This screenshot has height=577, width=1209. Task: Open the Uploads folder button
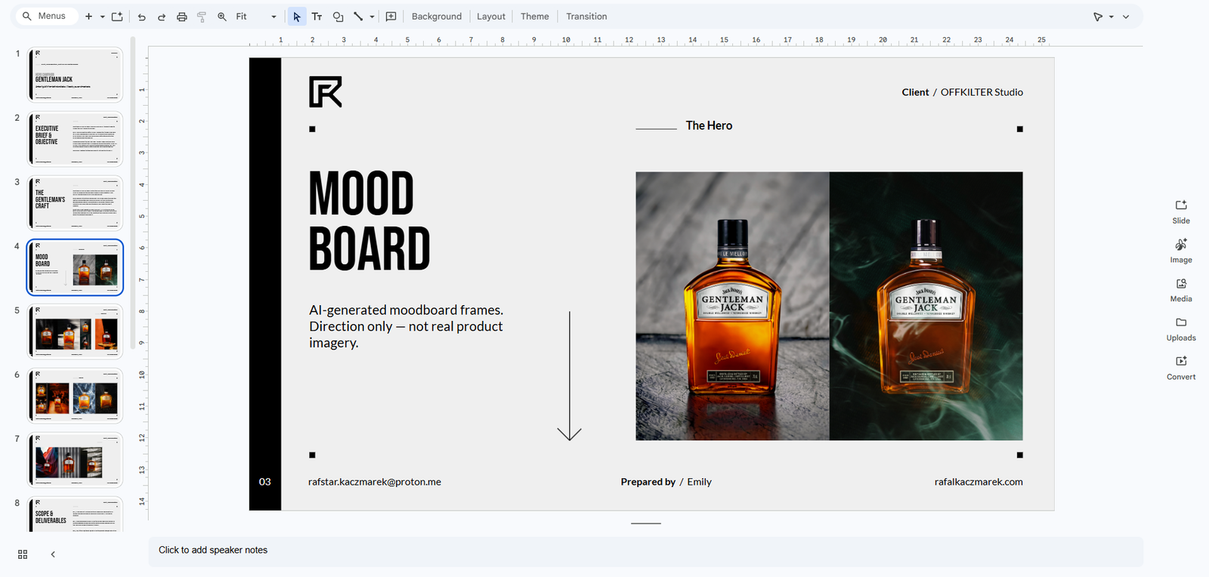click(x=1181, y=329)
